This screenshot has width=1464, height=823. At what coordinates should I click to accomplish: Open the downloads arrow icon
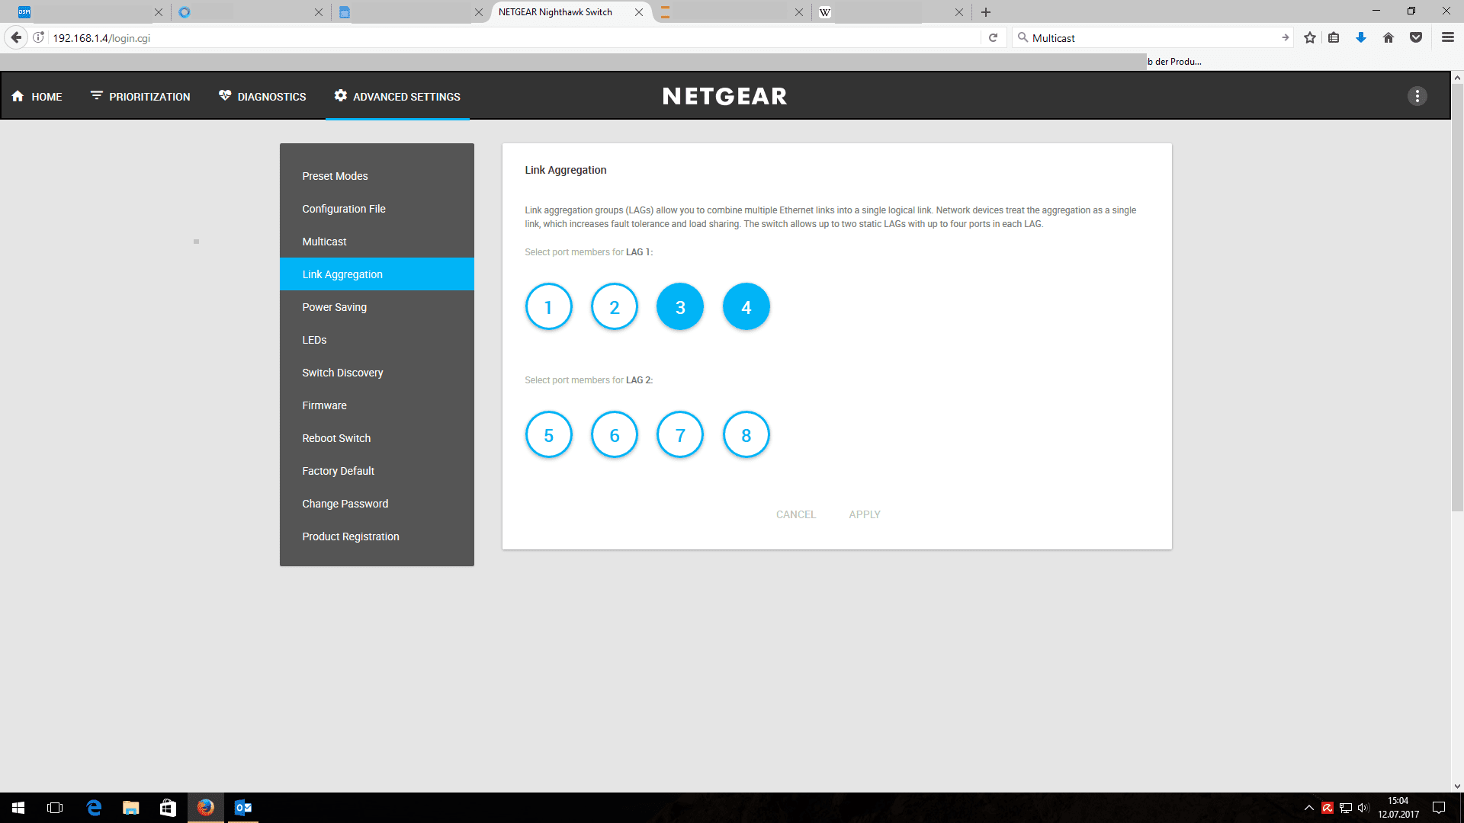click(1361, 37)
